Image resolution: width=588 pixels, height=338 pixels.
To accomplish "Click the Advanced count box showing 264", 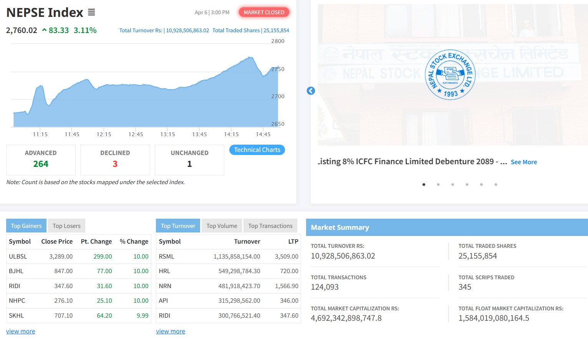I will [x=41, y=160].
